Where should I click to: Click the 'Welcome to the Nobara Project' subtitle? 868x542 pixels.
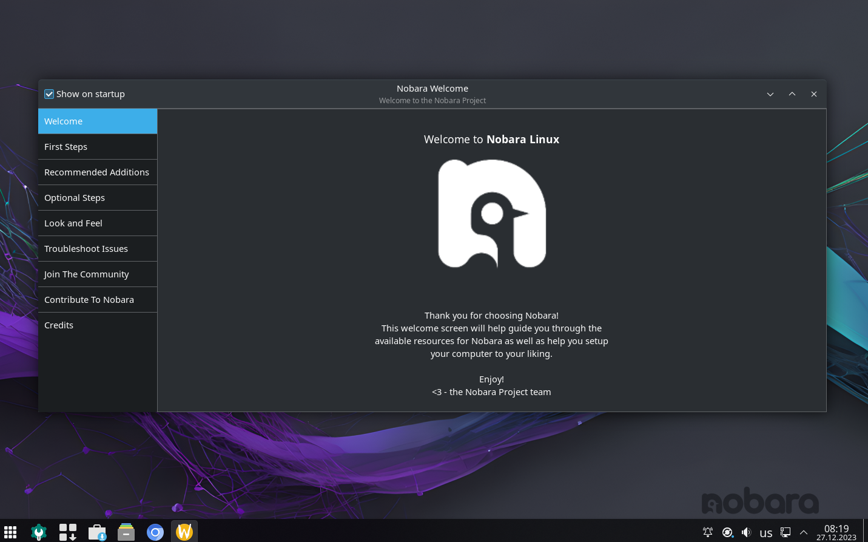coord(432,101)
